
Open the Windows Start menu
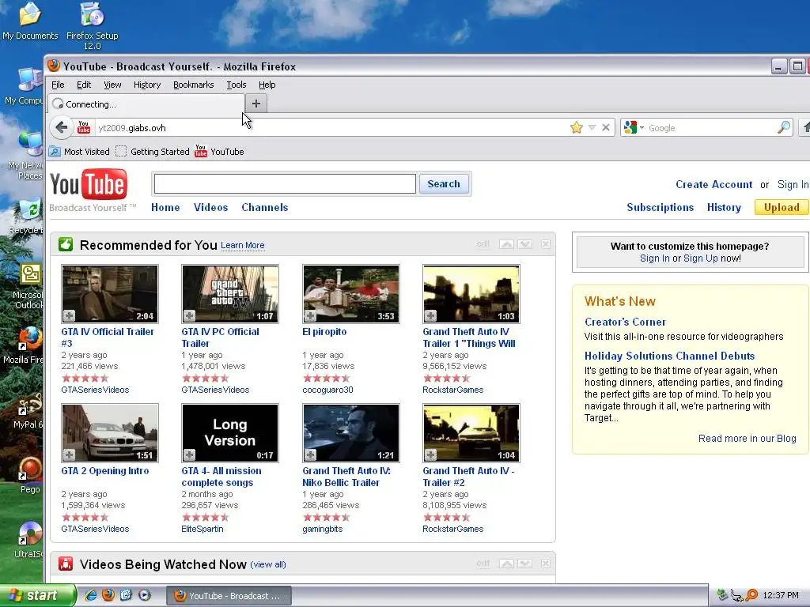click(36, 595)
